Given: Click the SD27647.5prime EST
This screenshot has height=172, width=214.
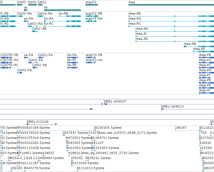Looking at the screenshot, I should (64, 135).
